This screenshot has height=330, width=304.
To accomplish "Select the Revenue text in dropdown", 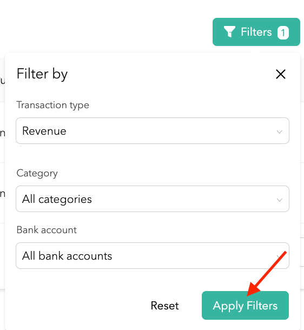I will (x=44, y=131).
